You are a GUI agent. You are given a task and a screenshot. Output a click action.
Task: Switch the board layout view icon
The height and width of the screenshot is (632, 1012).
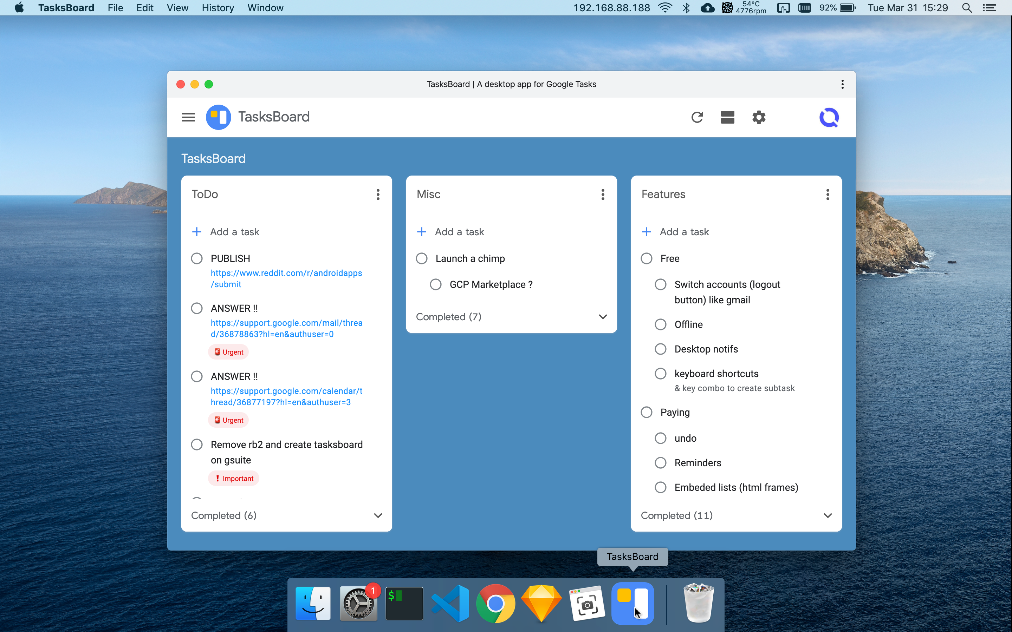pos(728,117)
